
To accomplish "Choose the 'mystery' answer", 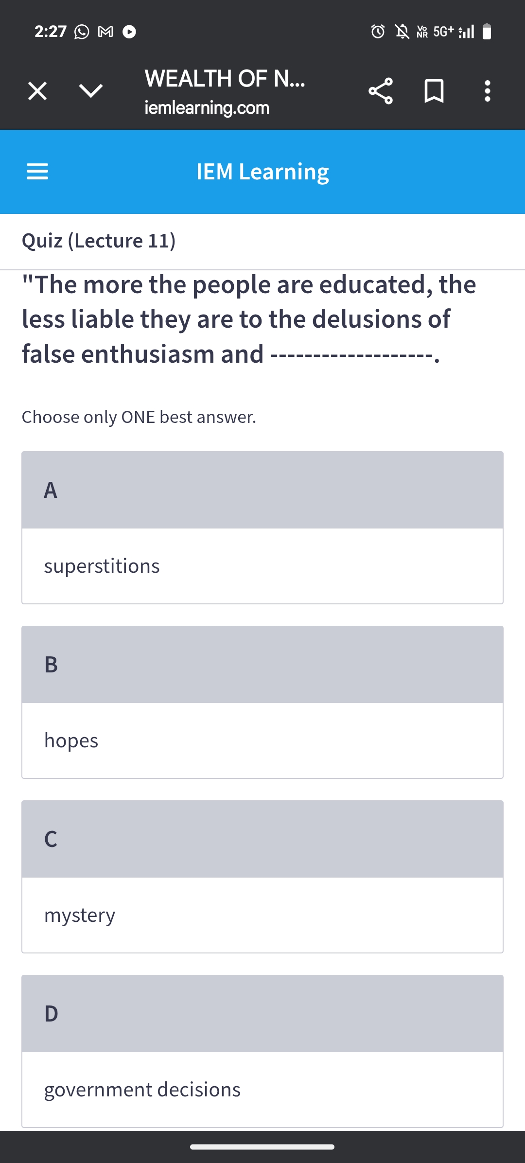I will pyautogui.click(x=262, y=915).
